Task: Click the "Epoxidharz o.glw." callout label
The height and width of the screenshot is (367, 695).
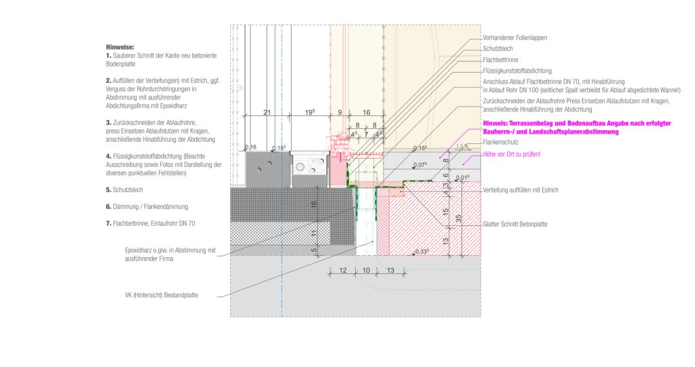Action: point(170,254)
